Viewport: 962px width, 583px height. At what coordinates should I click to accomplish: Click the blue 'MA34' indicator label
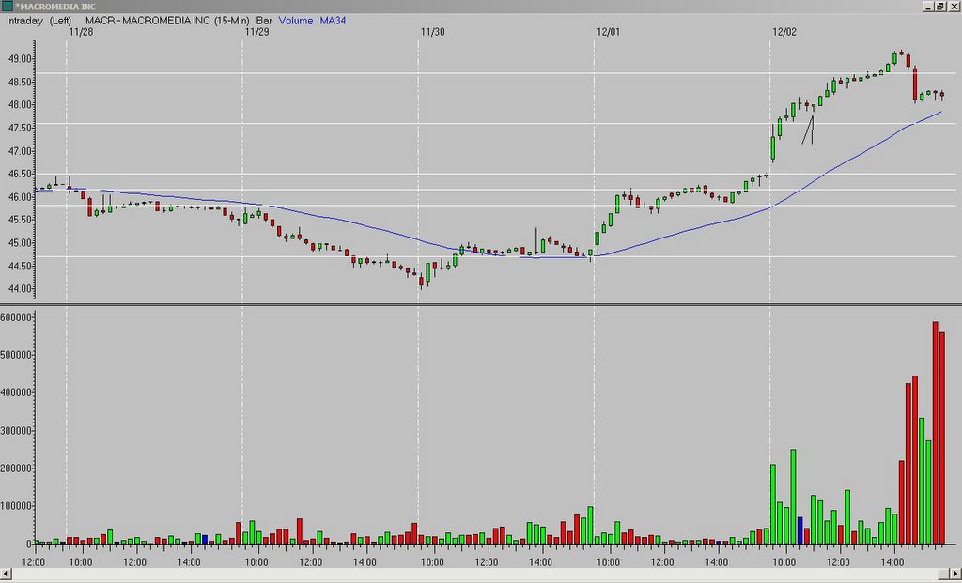click(333, 21)
